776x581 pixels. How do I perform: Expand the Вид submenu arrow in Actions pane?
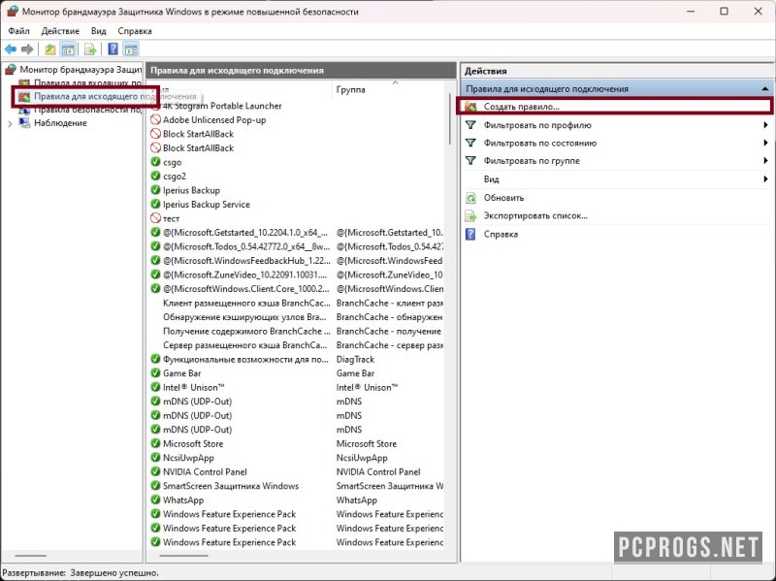765,179
